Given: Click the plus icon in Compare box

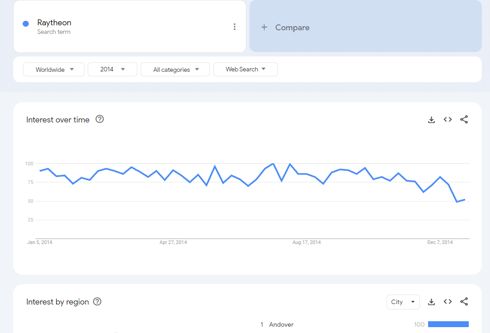Looking at the screenshot, I should [x=264, y=28].
